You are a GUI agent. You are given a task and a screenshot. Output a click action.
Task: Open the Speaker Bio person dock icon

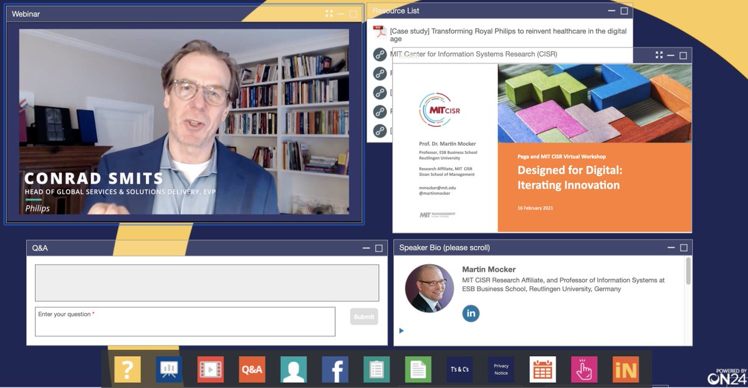point(294,369)
